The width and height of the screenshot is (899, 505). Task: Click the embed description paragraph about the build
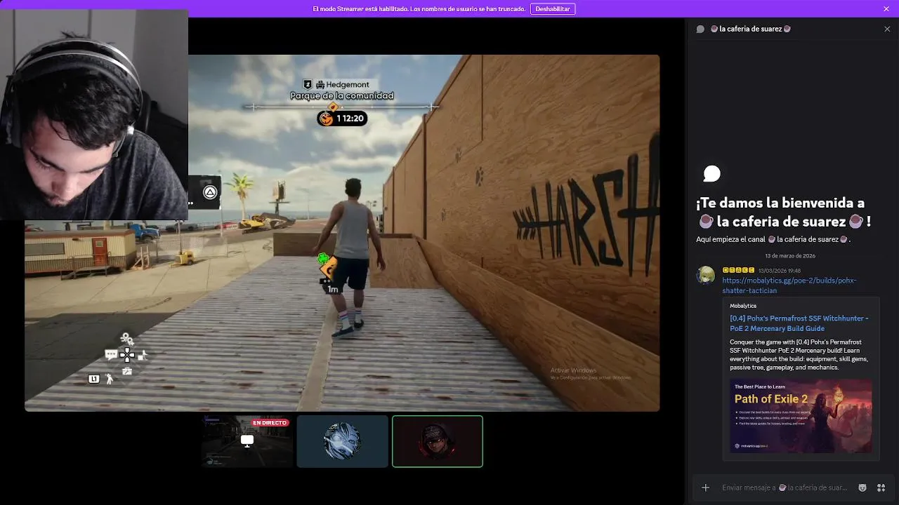coord(799,355)
